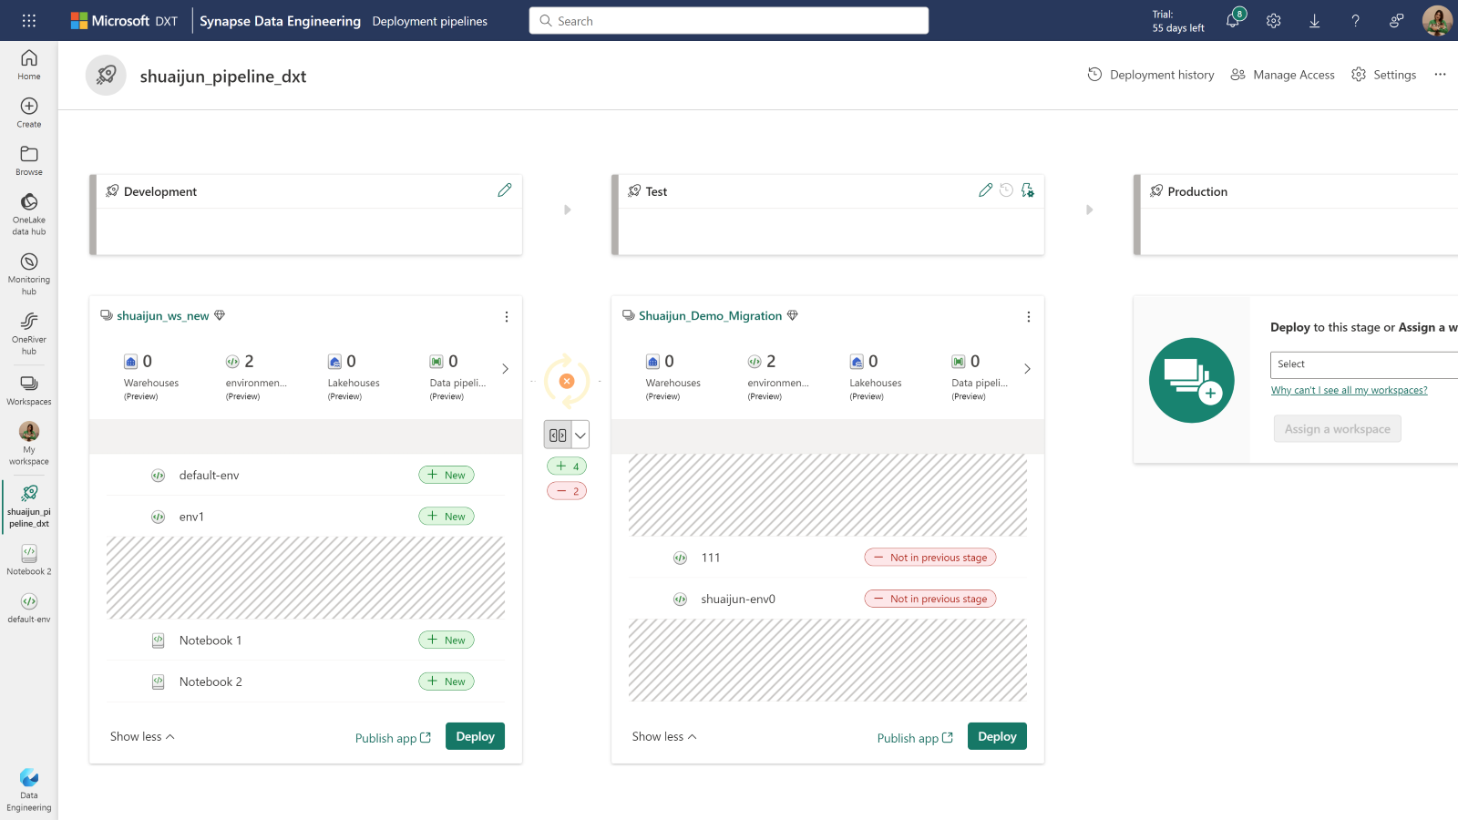The image size is (1458, 820).
Task: Open Workspaces panel
Action: (29, 390)
